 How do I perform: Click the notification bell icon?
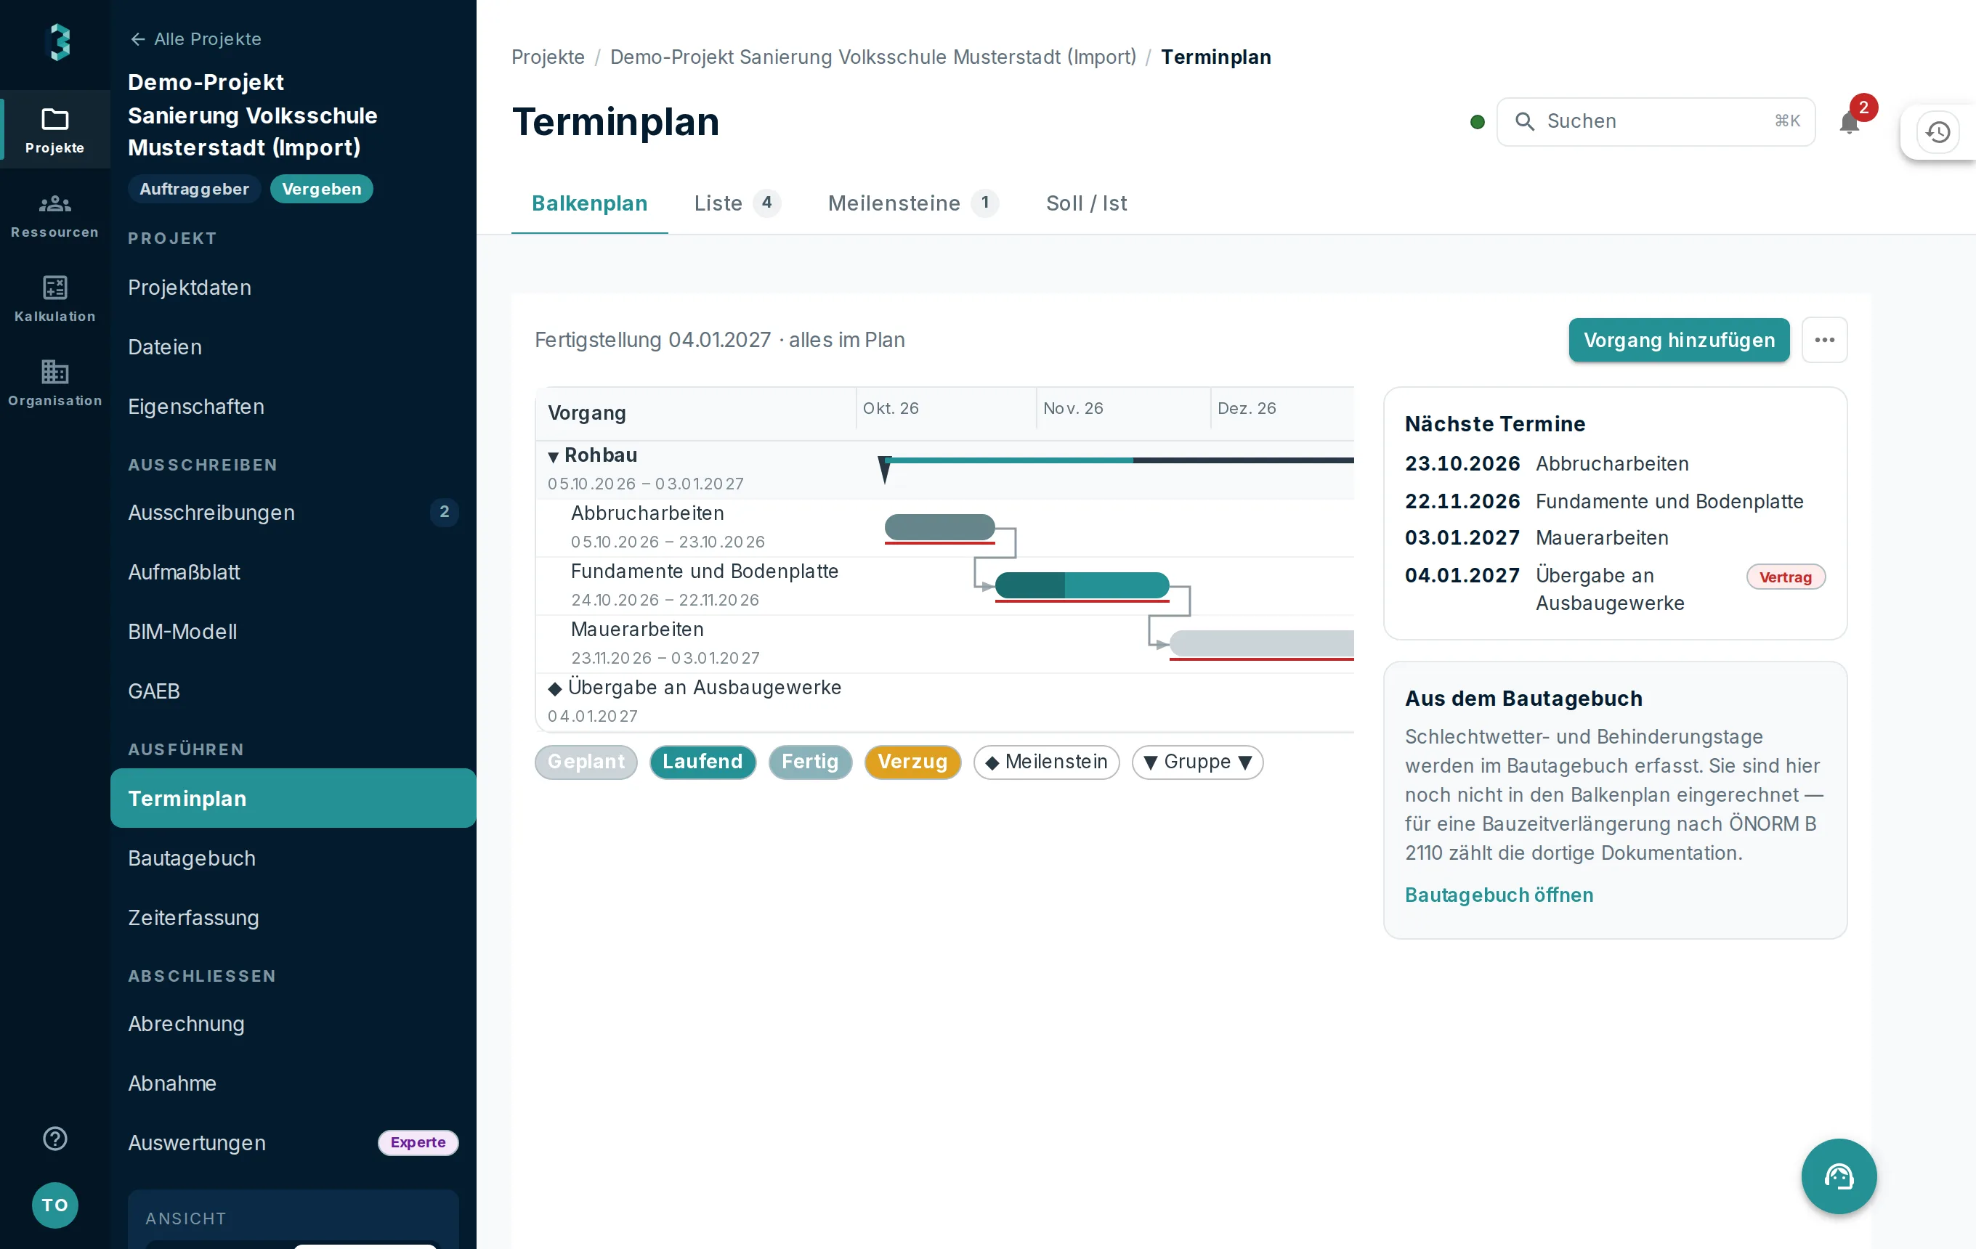click(x=1849, y=122)
